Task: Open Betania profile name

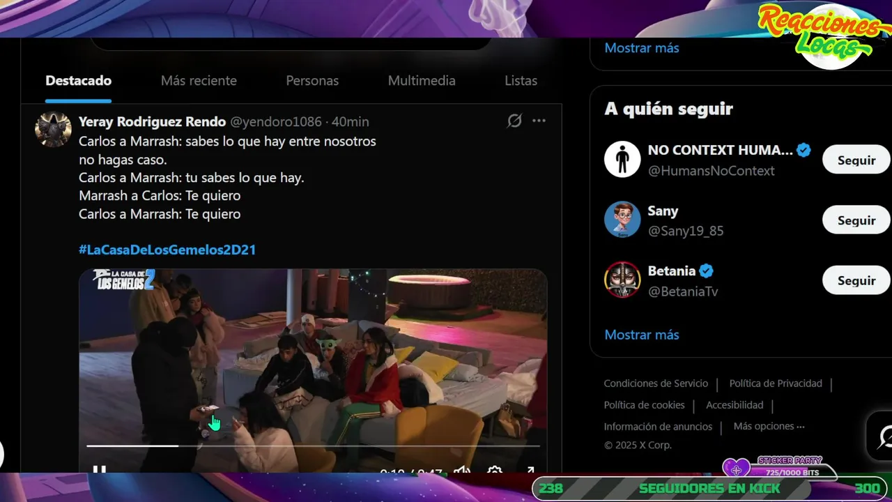Action: coord(672,271)
